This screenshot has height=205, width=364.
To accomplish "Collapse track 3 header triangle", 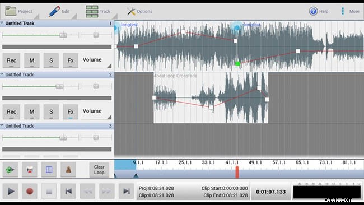I will pos(2,125).
